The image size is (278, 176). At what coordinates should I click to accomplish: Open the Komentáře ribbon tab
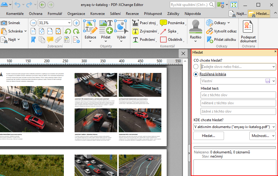(x=15, y=14)
